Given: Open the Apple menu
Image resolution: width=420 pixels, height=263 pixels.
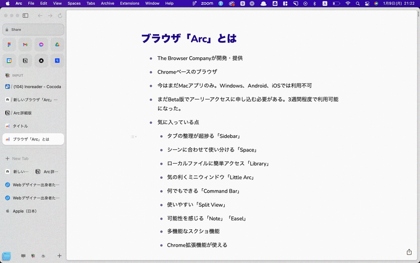Looking at the screenshot, I should pos(8,4).
